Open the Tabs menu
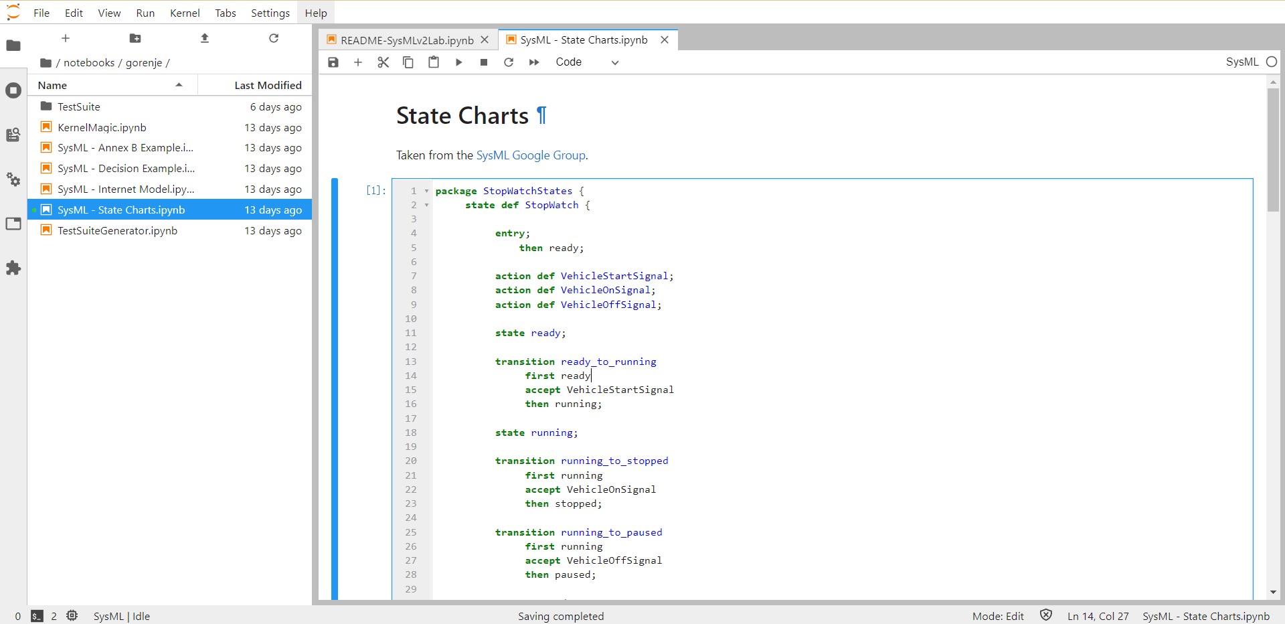This screenshot has width=1285, height=624. coord(226,13)
